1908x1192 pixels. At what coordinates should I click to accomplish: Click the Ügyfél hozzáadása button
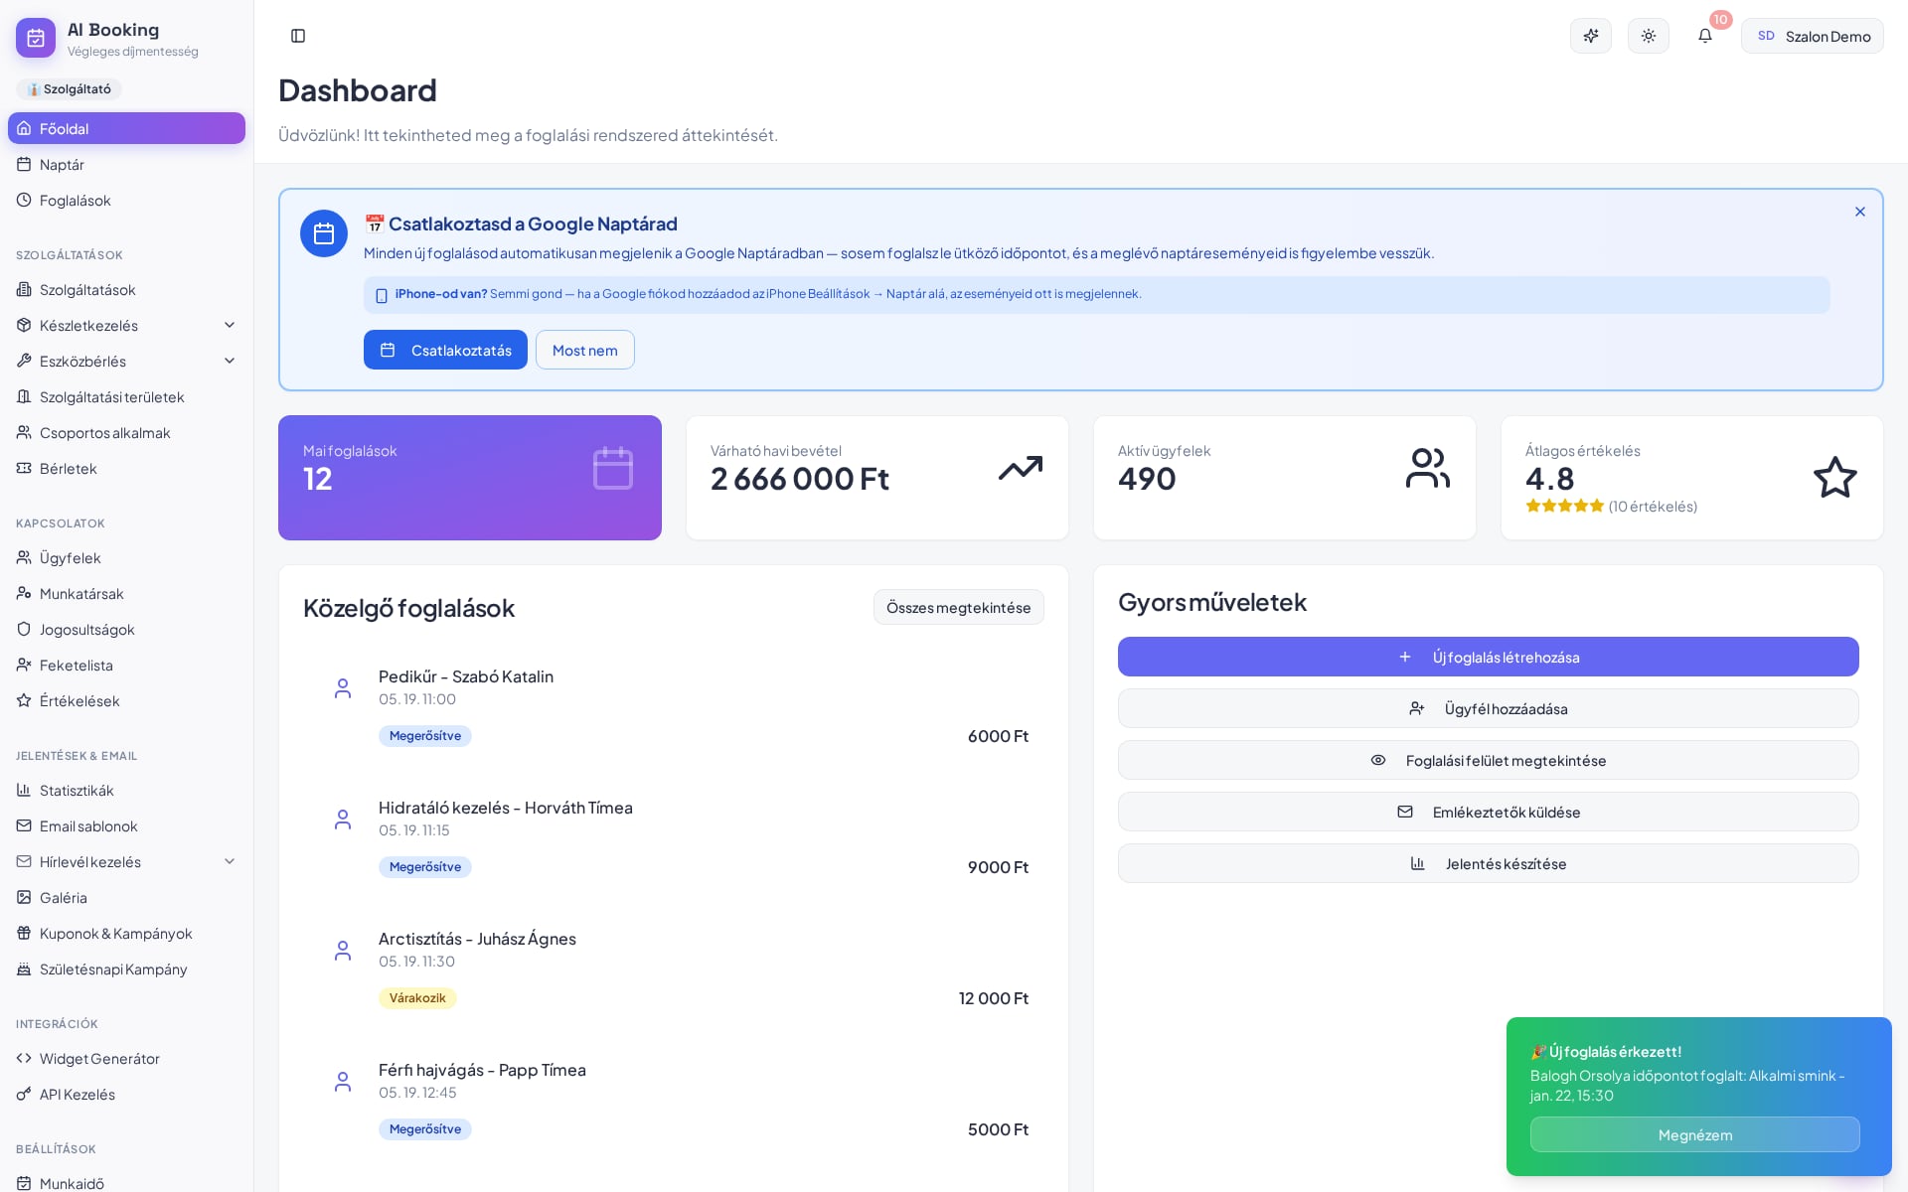[1489, 708]
